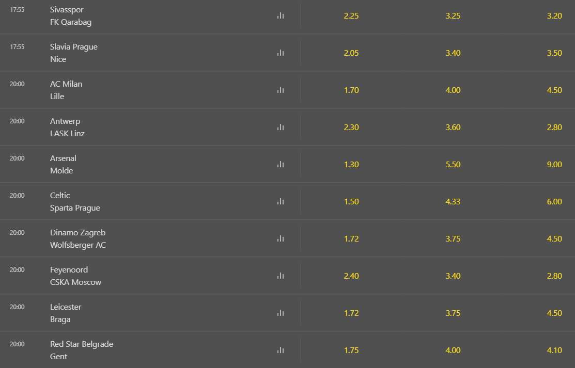The height and width of the screenshot is (368, 575).
Task: View stats icon for Leicester vs Braga
Action: (x=281, y=313)
